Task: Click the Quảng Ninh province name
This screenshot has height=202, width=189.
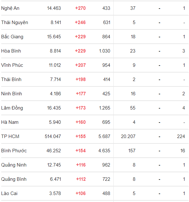Action: point(14,165)
